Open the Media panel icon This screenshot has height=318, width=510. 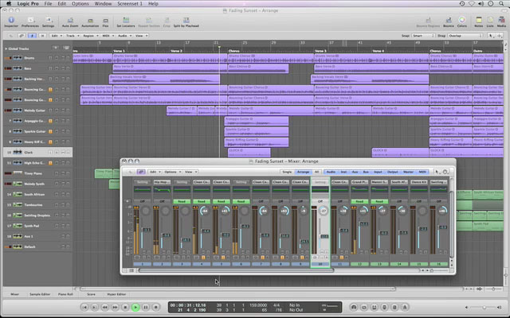point(501,21)
